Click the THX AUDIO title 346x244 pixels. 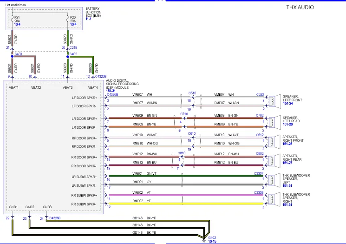[300, 7]
